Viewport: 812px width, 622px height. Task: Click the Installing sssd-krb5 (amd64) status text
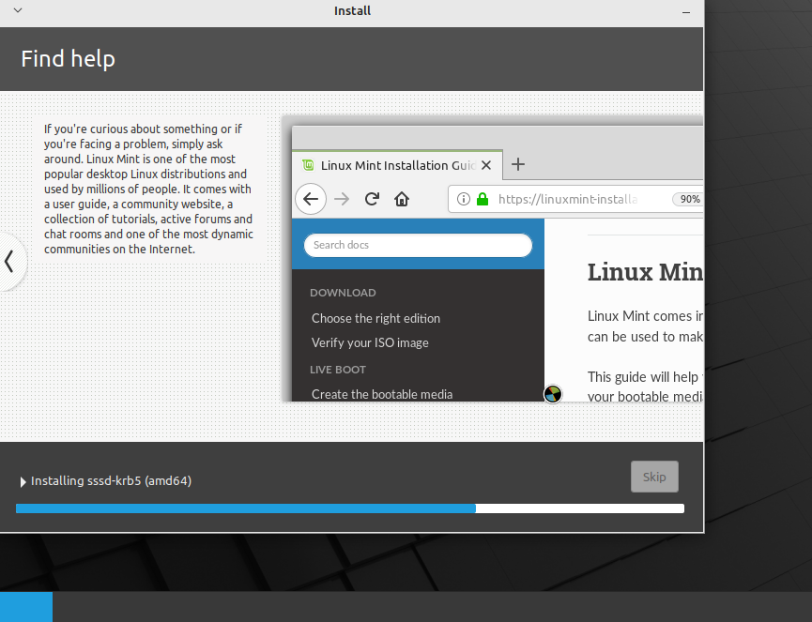[112, 480]
